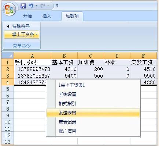Select the 加载项 ribbon tab
The height and width of the screenshot is (146, 159).
click(72, 16)
